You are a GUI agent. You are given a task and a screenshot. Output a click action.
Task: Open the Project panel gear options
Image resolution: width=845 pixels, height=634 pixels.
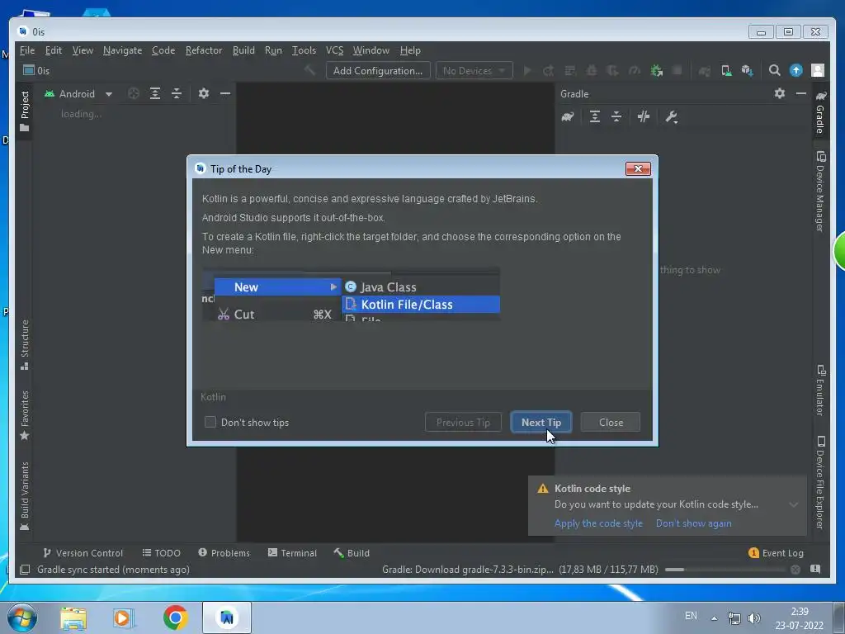204,94
